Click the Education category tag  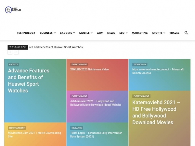point(77,128)
